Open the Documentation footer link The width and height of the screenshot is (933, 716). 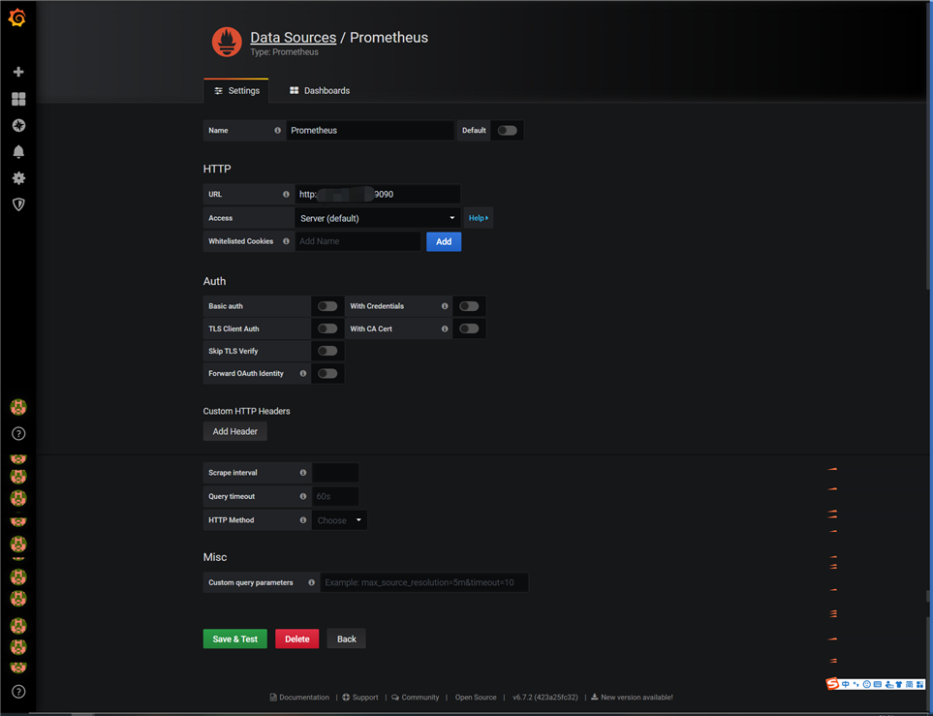point(299,697)
